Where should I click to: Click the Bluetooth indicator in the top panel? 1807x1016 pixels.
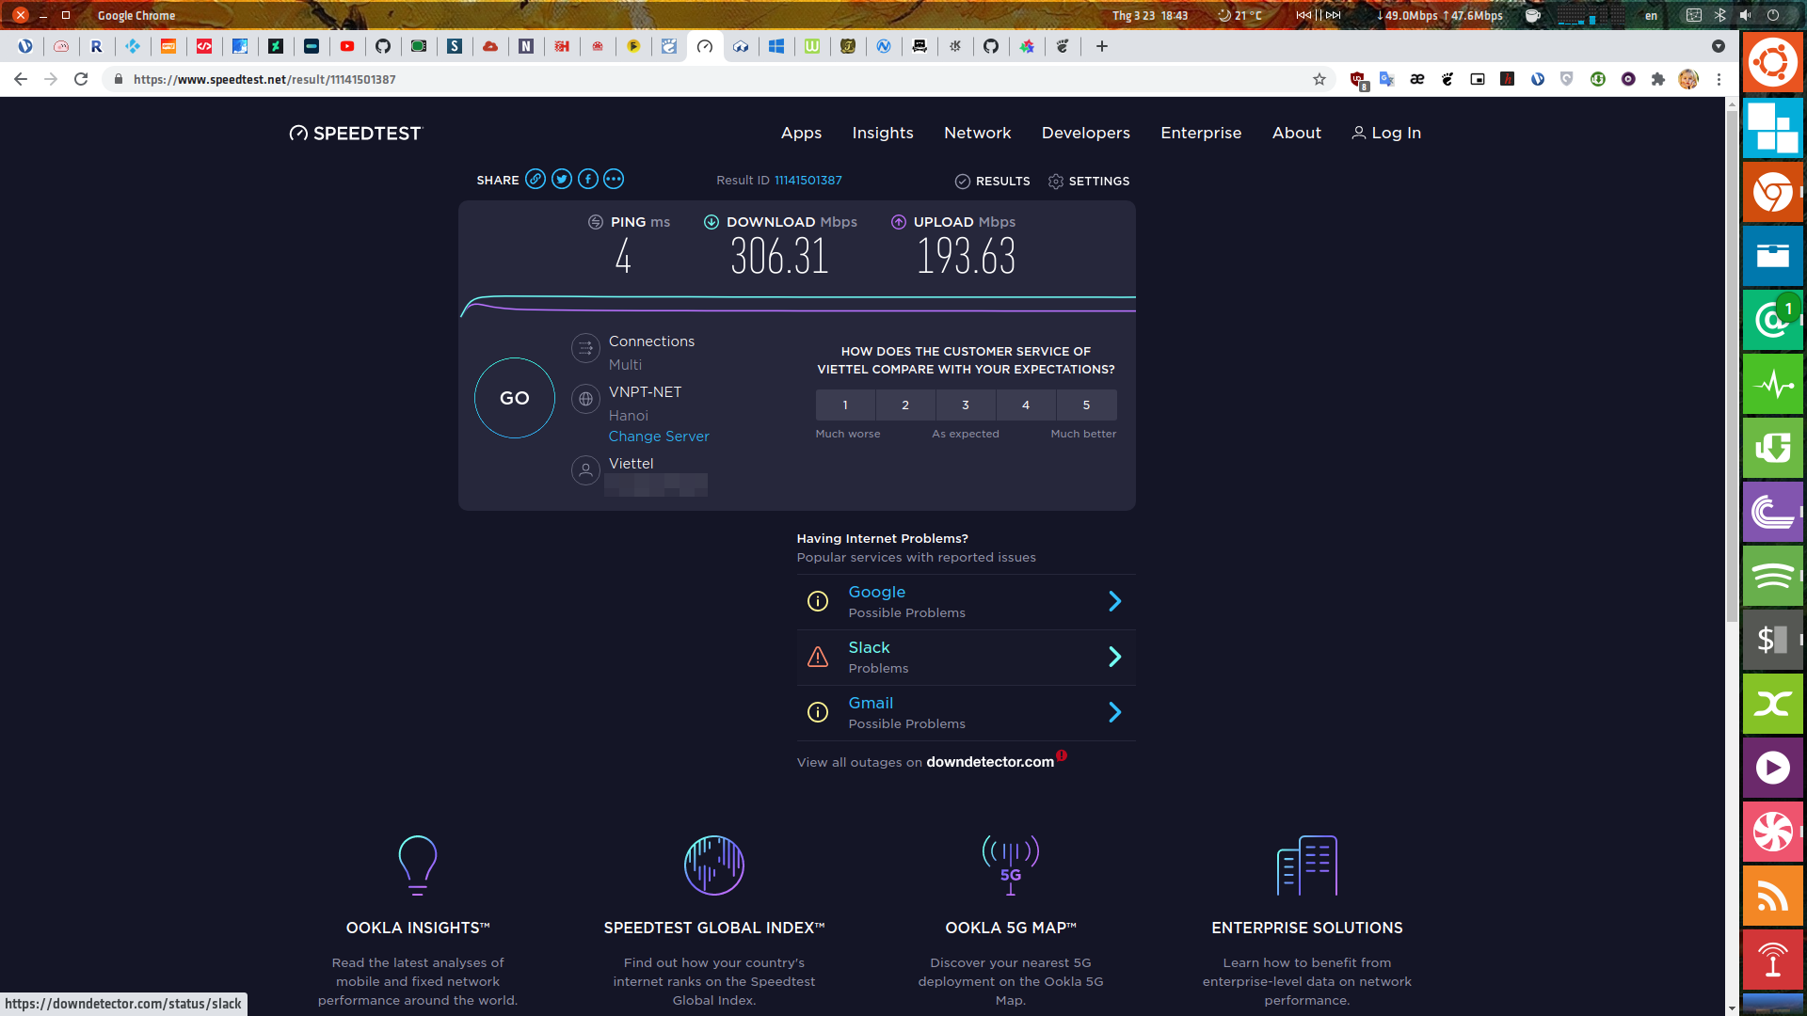(1719, 15)
